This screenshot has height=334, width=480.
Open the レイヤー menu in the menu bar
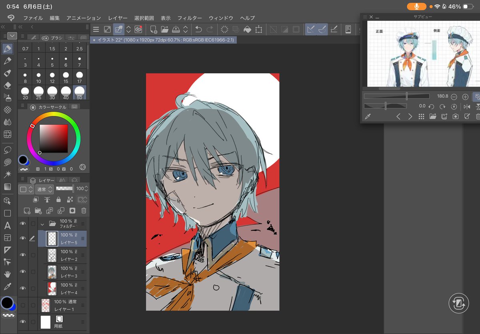tap(118, 18)
